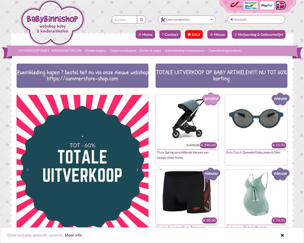Open Verjaardag & Geboortelijst page
This screenshot has height=243, width=304.
pyautogui.click(x=258, y=35)
